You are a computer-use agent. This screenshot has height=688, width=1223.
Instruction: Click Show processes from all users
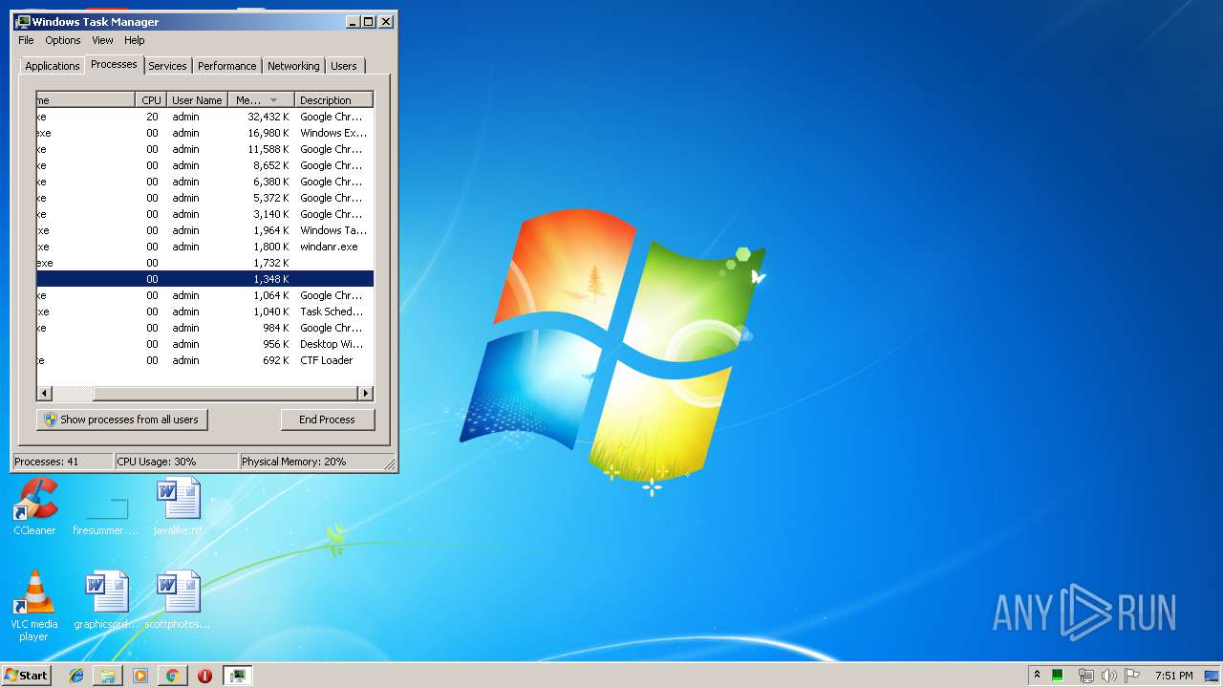(121, 419)
